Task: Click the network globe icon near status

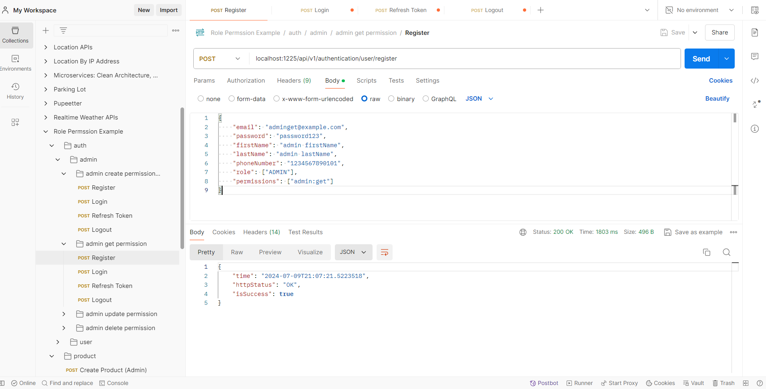Action: click(x=523, y=232)
